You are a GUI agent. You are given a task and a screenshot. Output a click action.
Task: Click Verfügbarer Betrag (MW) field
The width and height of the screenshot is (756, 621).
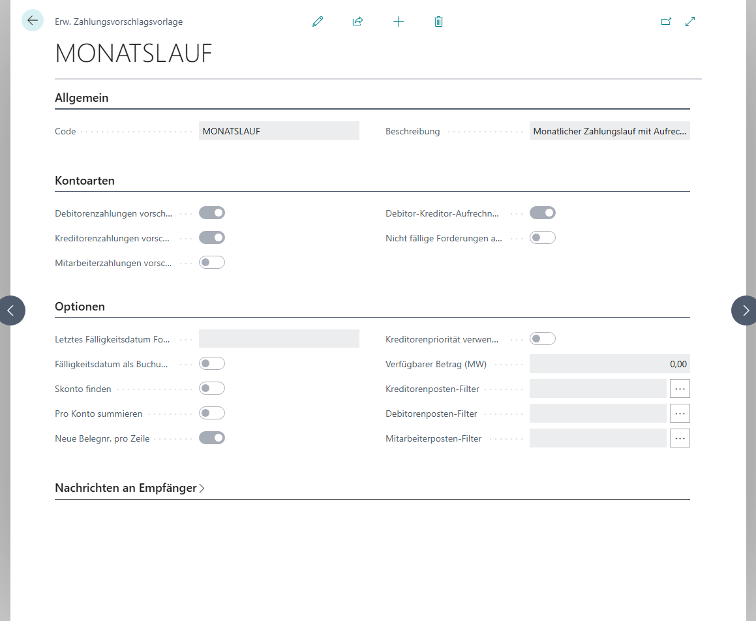tap(609, 364)
